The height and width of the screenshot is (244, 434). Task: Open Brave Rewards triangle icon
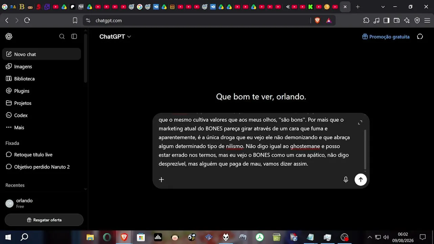[328, 20]
